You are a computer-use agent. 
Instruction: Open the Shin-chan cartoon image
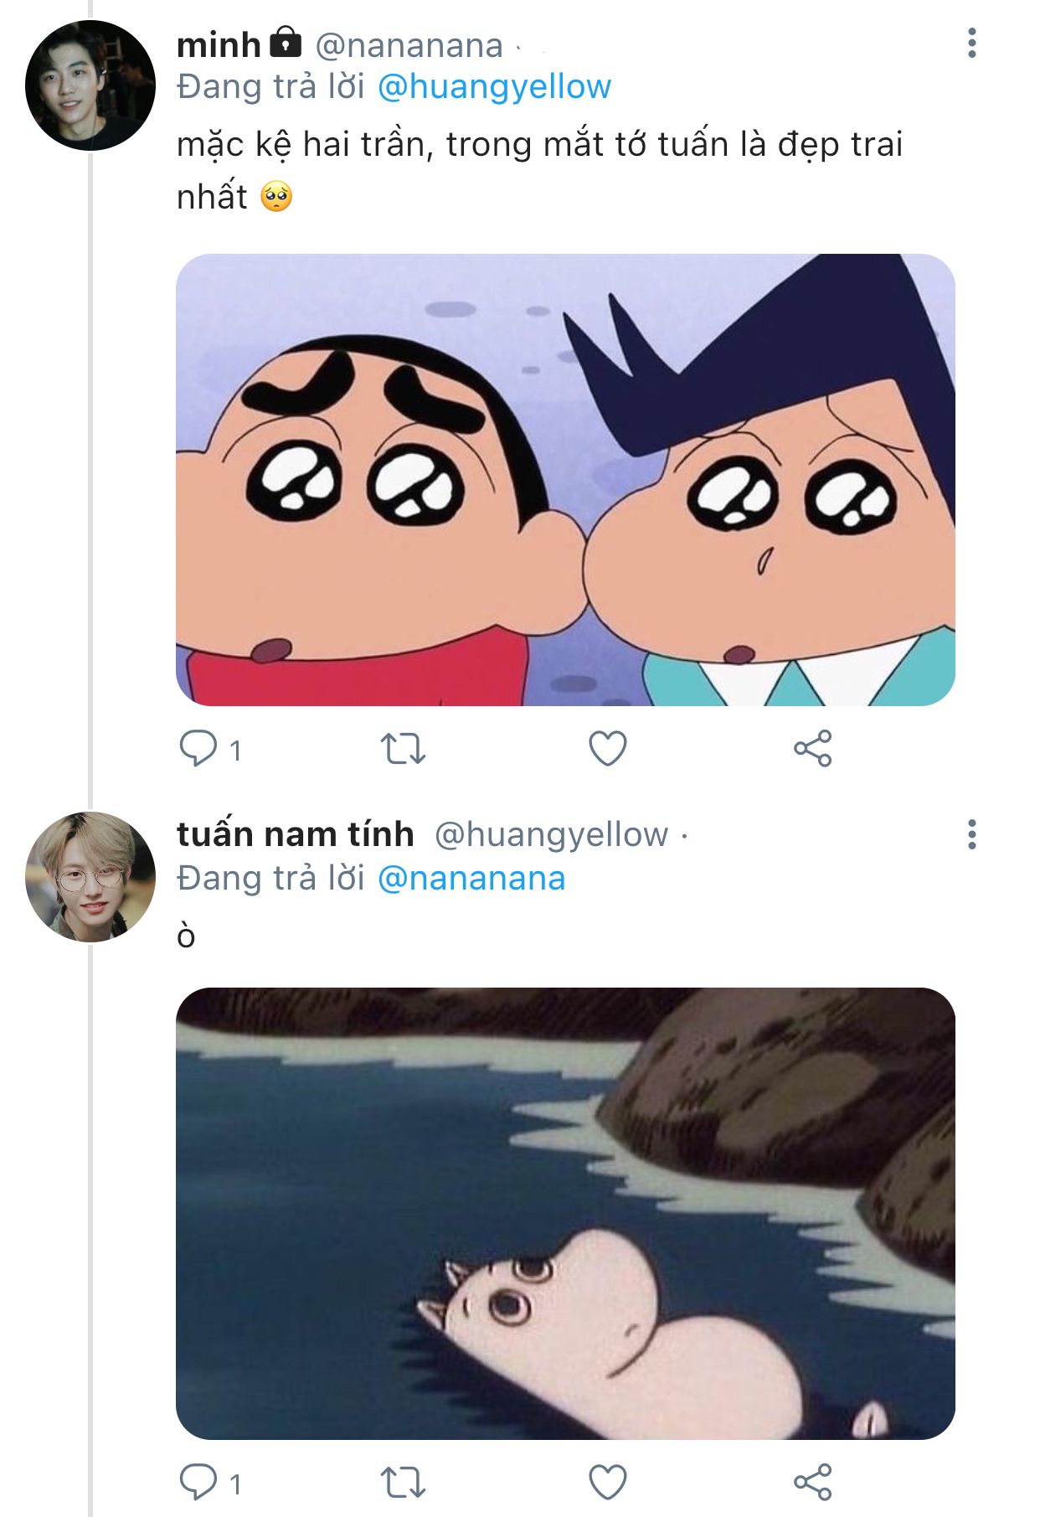[565, 479]
